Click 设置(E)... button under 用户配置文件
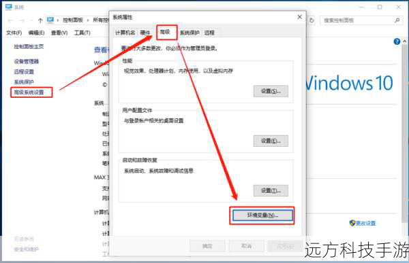This screenshot has width=409, height=263. point(271,141)
